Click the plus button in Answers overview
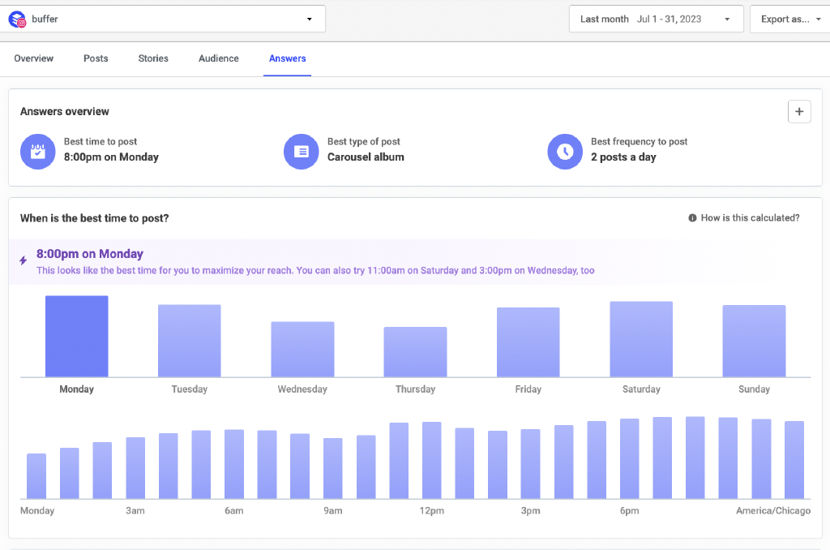 tap(799, 112)
